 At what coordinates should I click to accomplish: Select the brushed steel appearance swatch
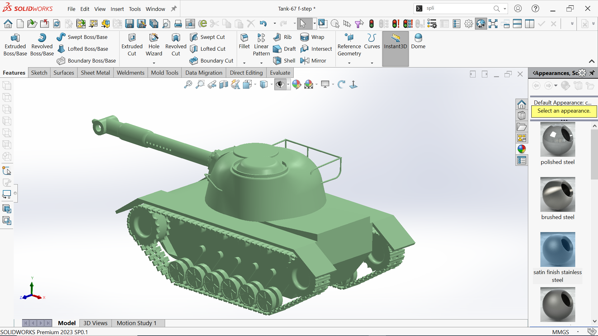558,195
